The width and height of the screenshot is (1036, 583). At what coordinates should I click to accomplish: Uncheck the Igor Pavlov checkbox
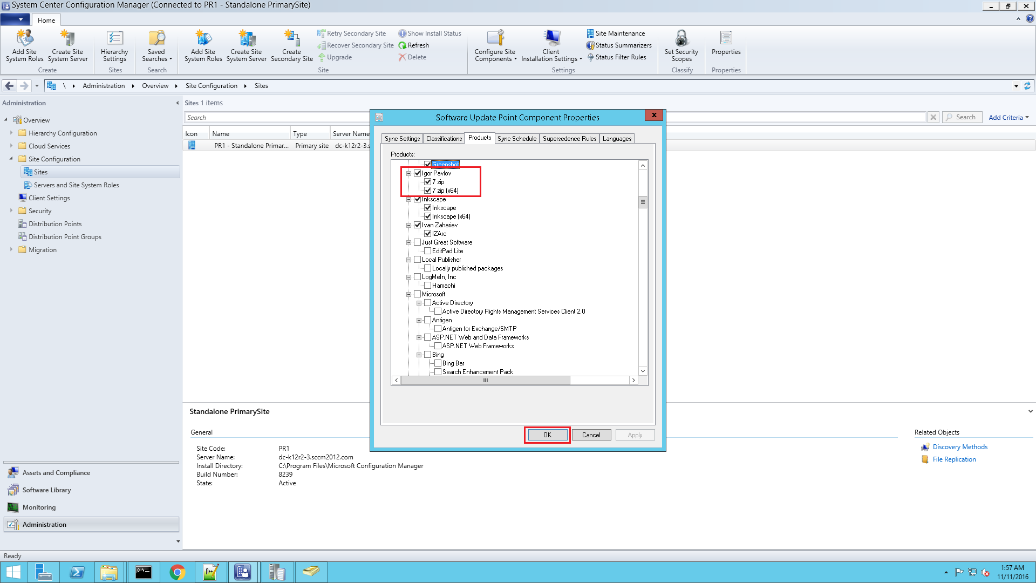click(417, 173)
